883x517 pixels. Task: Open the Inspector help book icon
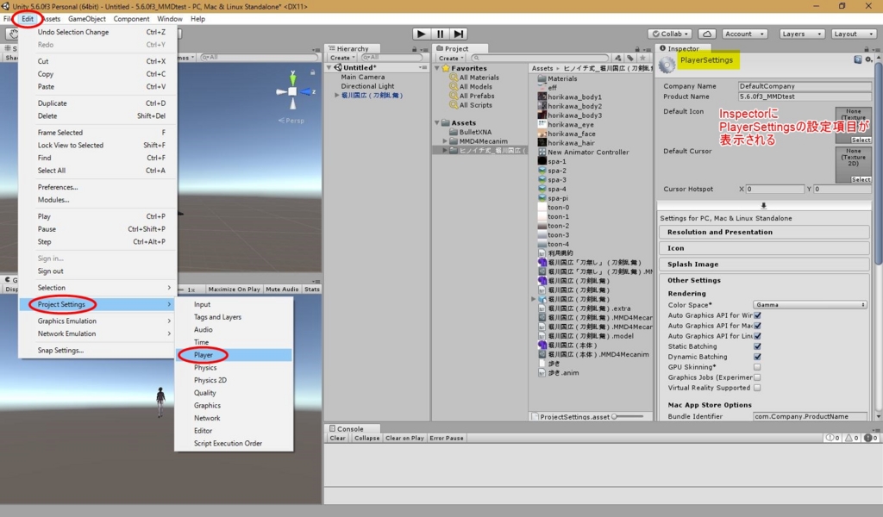click(857, 59)
